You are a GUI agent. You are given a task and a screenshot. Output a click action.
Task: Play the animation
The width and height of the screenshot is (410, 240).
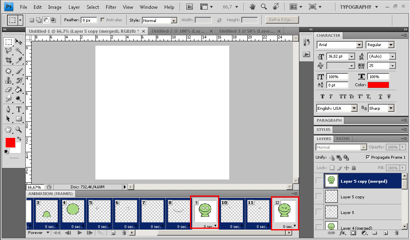79,232
